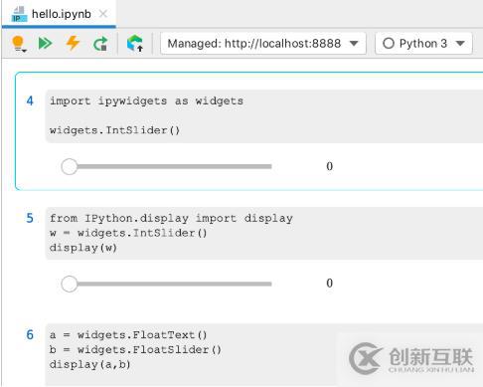
Task: Click line 'import ipywidgets as widgets'
Action: point(146,100)
